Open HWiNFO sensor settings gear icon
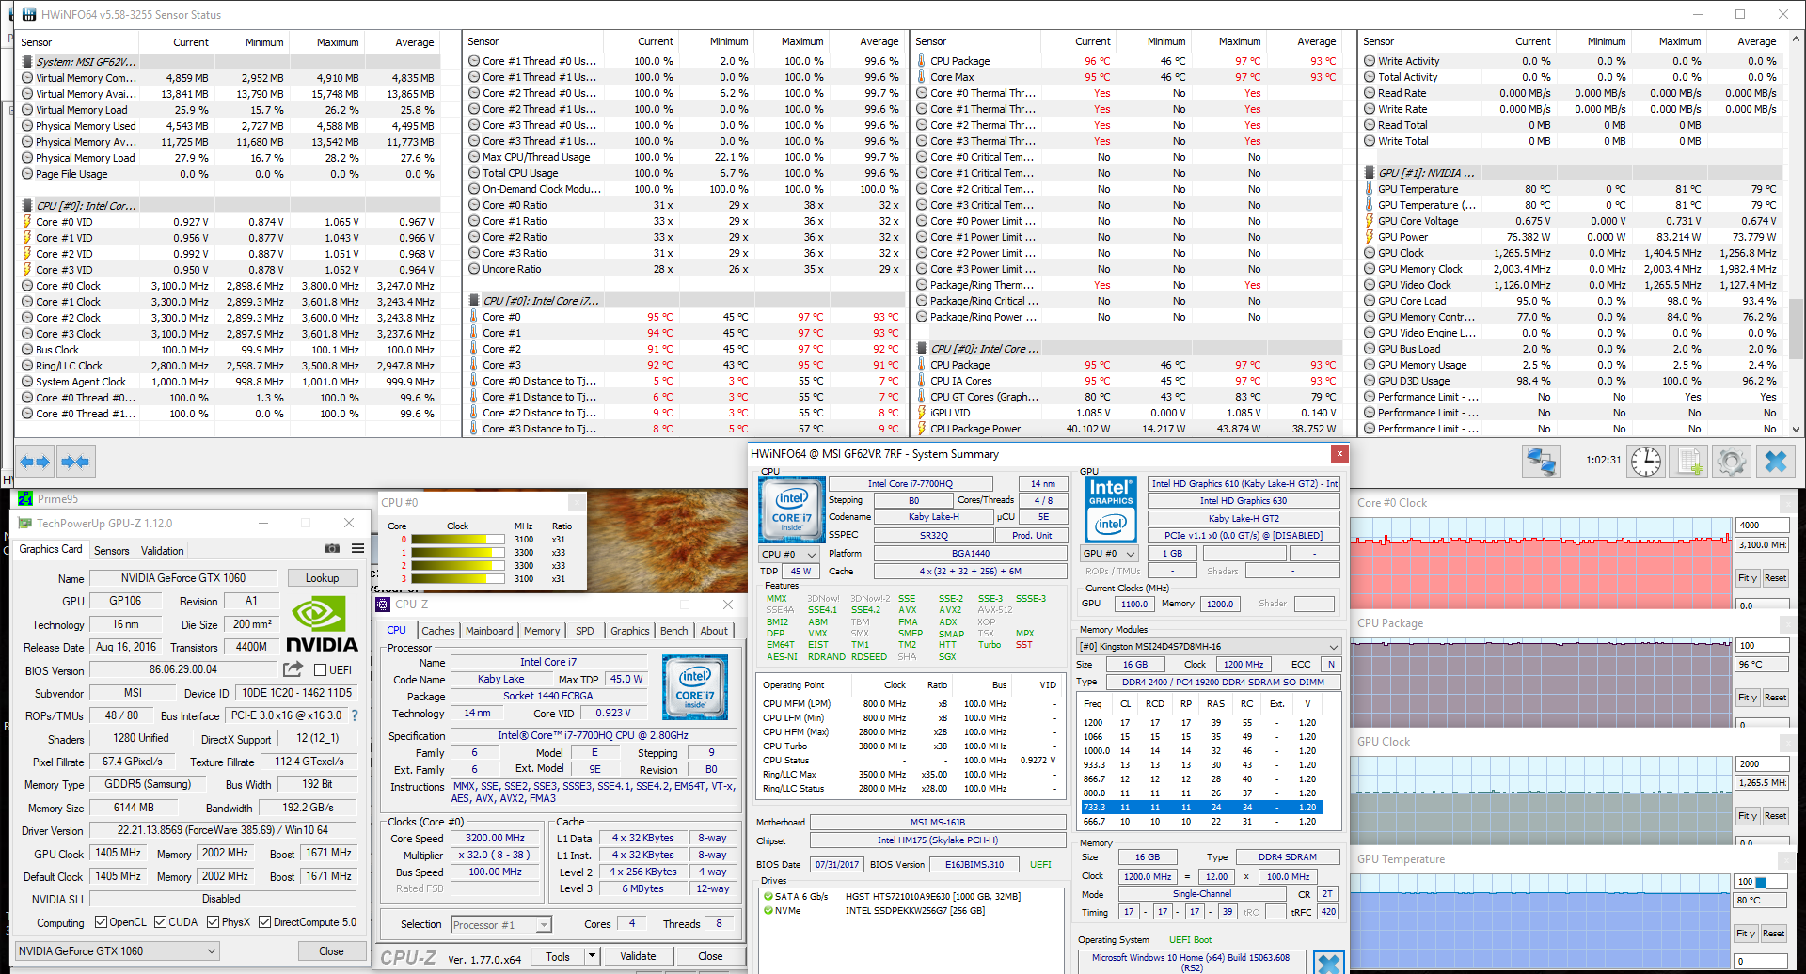Screen dimensions: 1806x974 point(1731,462)
